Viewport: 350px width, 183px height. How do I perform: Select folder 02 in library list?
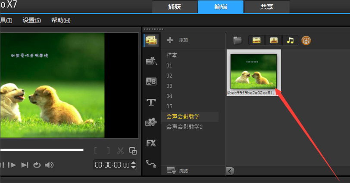[x=169, y=76]
